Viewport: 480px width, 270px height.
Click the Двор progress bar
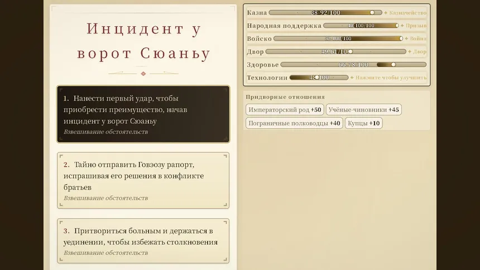point(336,52)
